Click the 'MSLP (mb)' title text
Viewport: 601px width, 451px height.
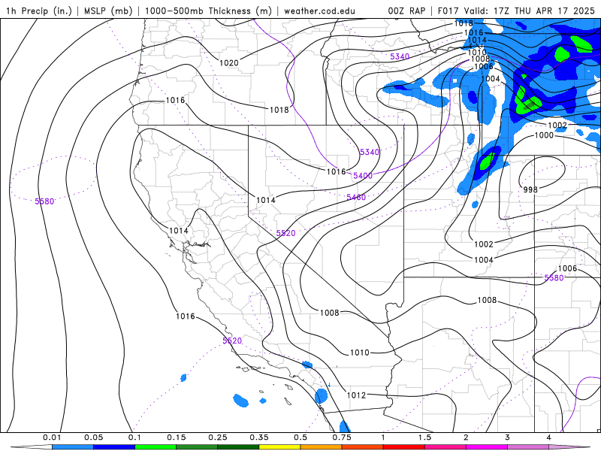click(108, 11)
